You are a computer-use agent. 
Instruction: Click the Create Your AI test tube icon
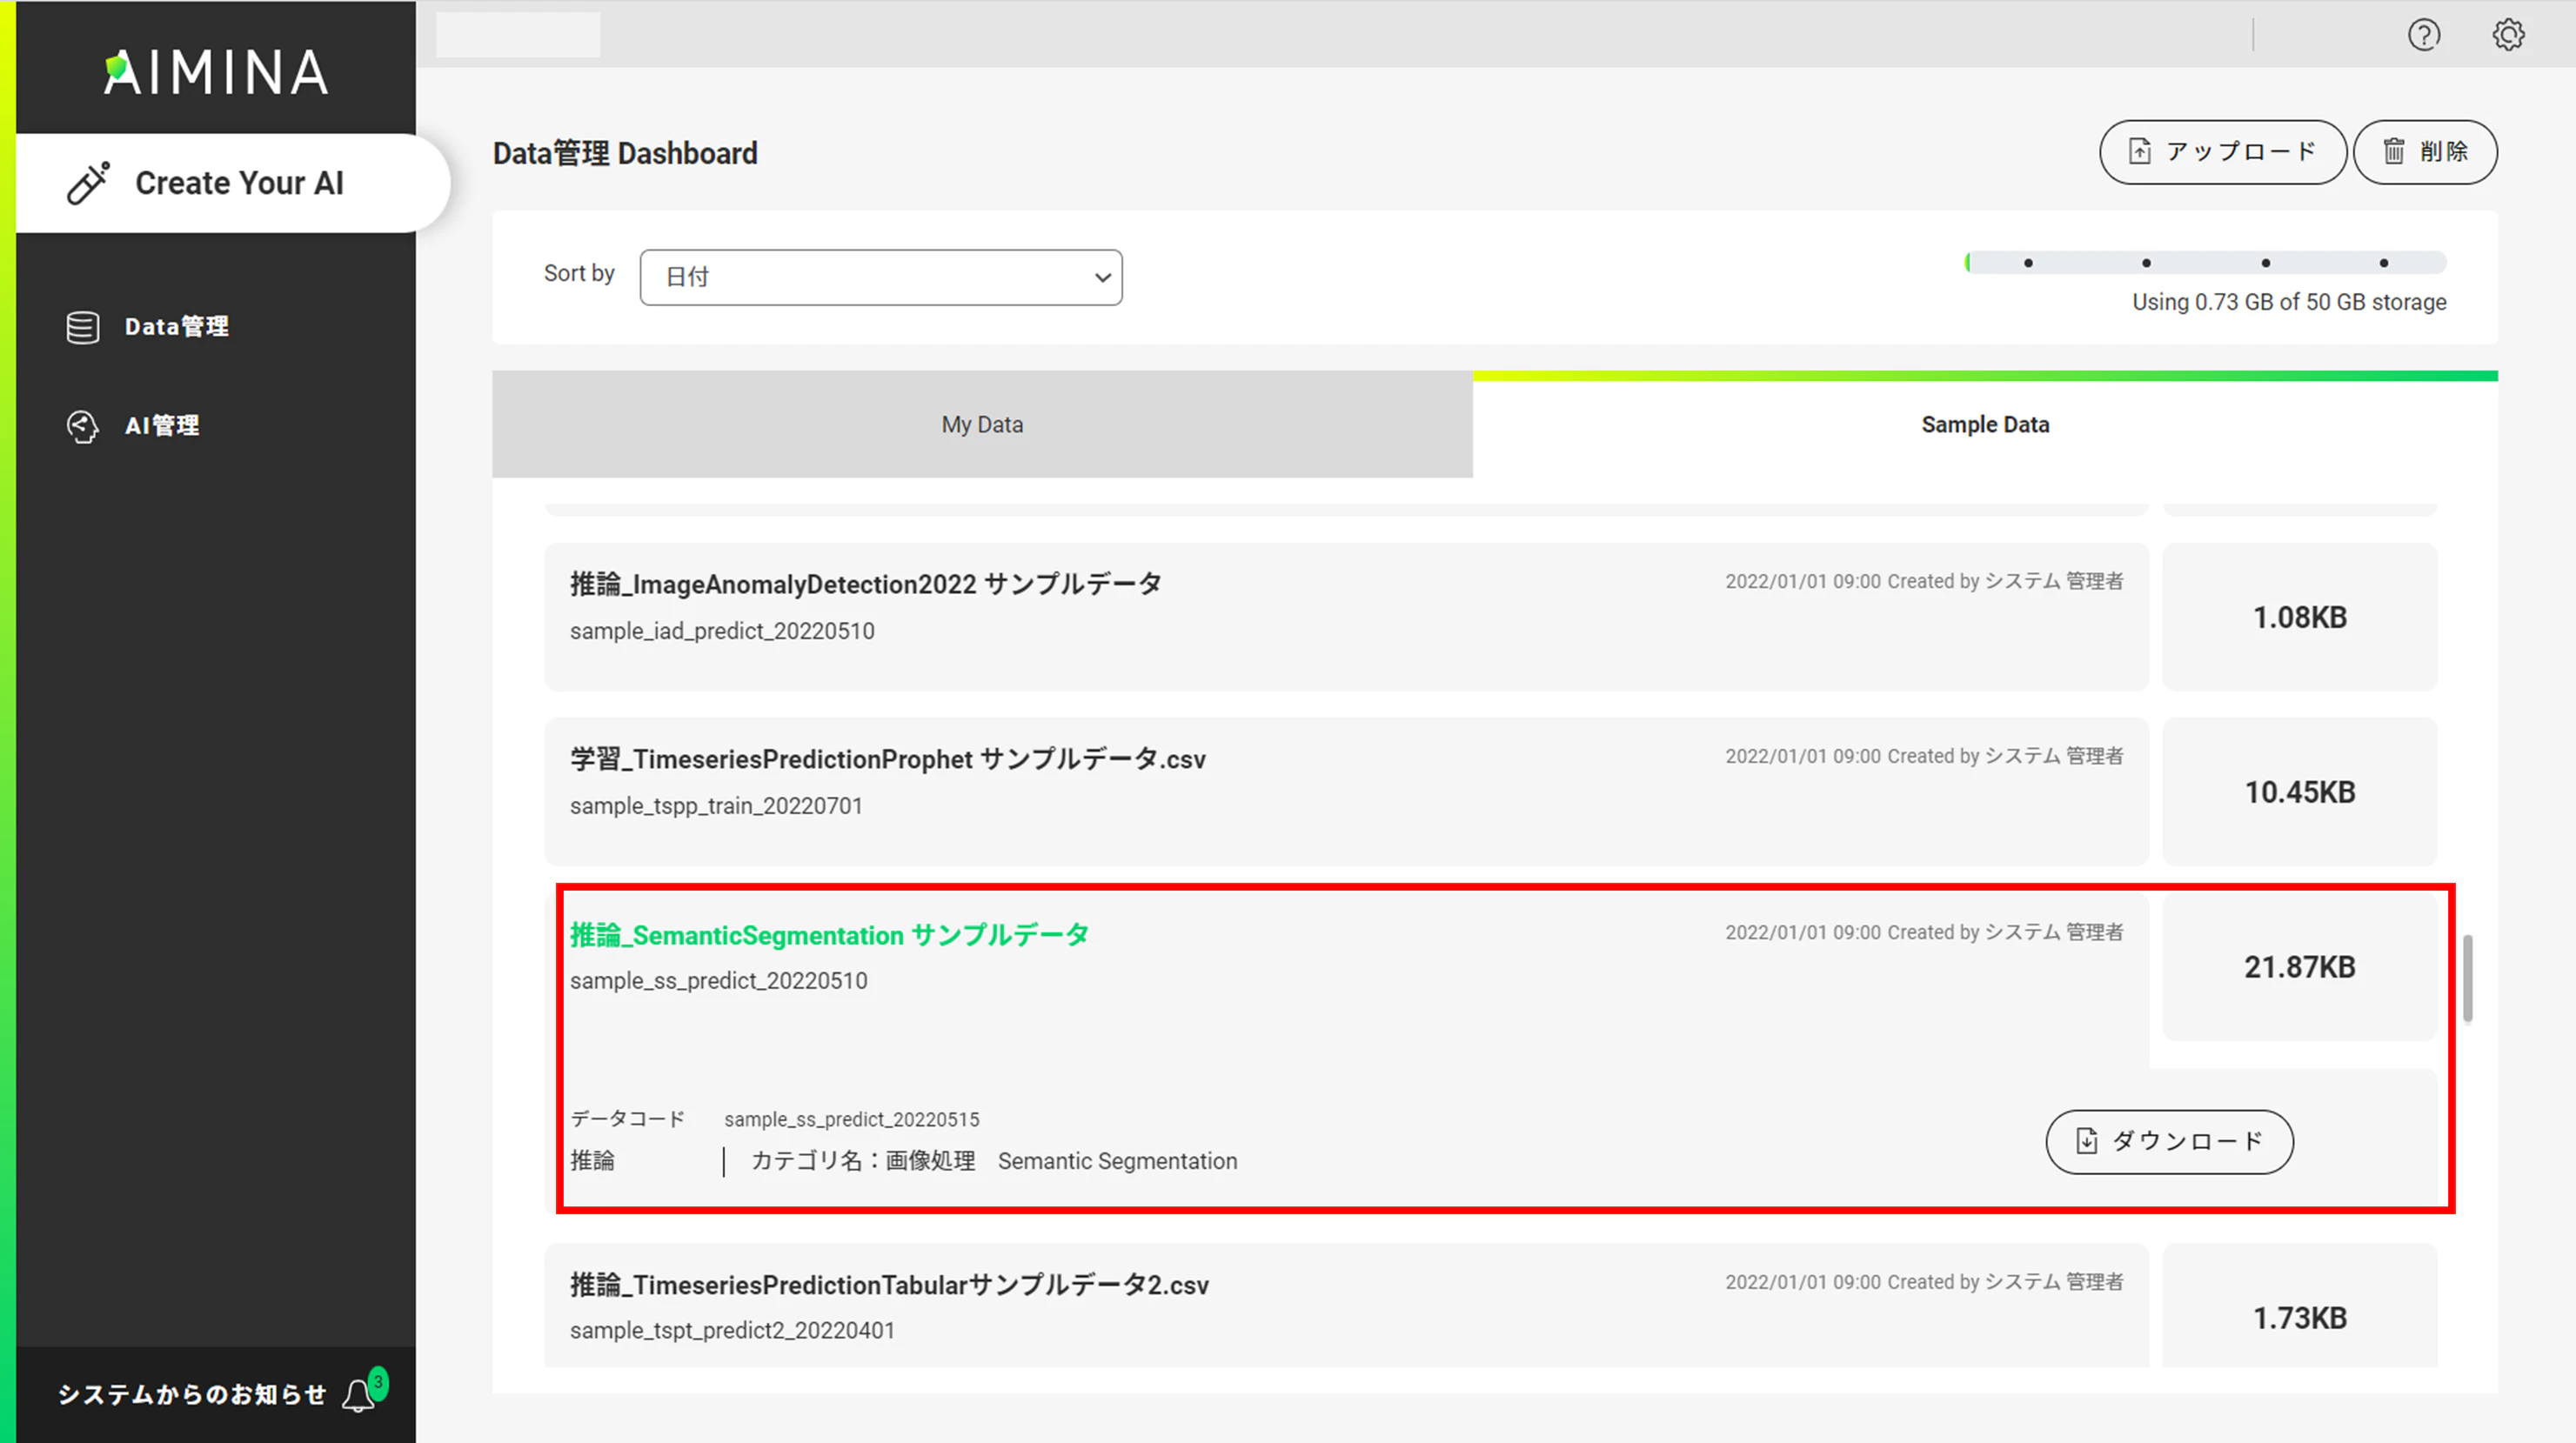pyautogui.click(x=88, y=183)
